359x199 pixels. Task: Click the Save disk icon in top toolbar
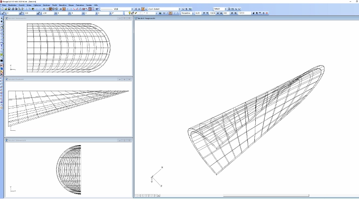pos(9,9)
